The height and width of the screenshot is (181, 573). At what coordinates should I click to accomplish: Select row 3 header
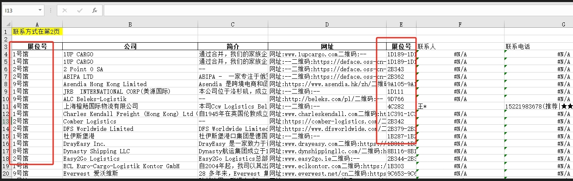[6, 46]
